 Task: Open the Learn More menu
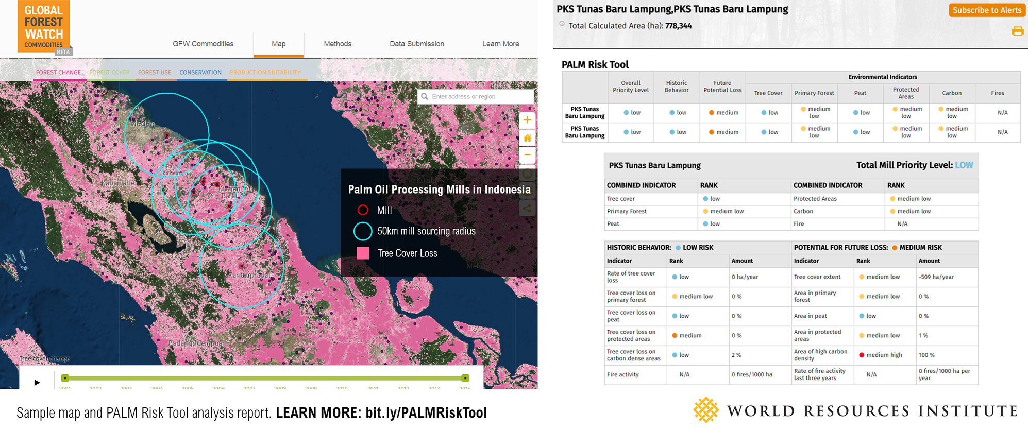coord(500,44)
